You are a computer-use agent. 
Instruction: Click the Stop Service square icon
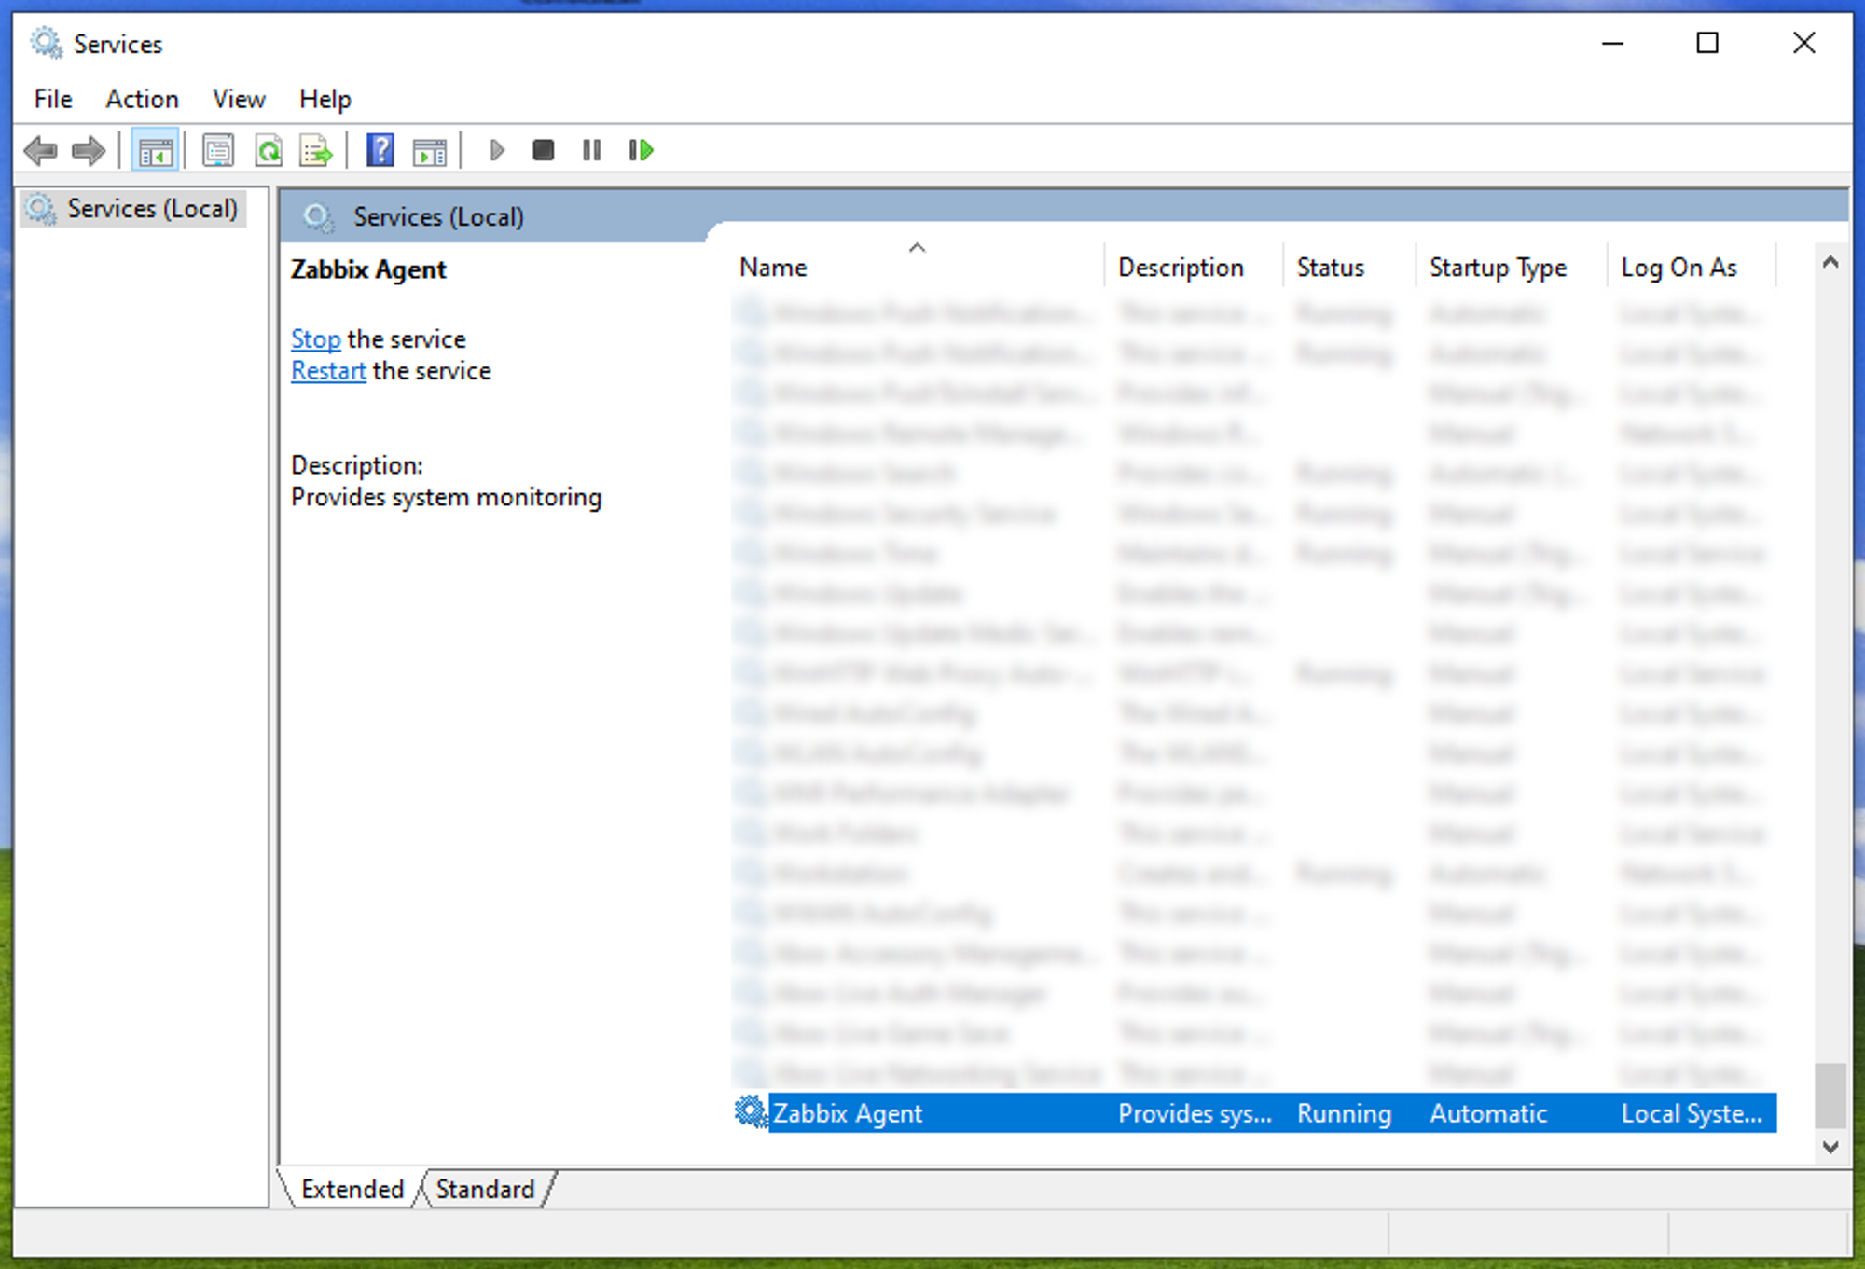(543, 150)
